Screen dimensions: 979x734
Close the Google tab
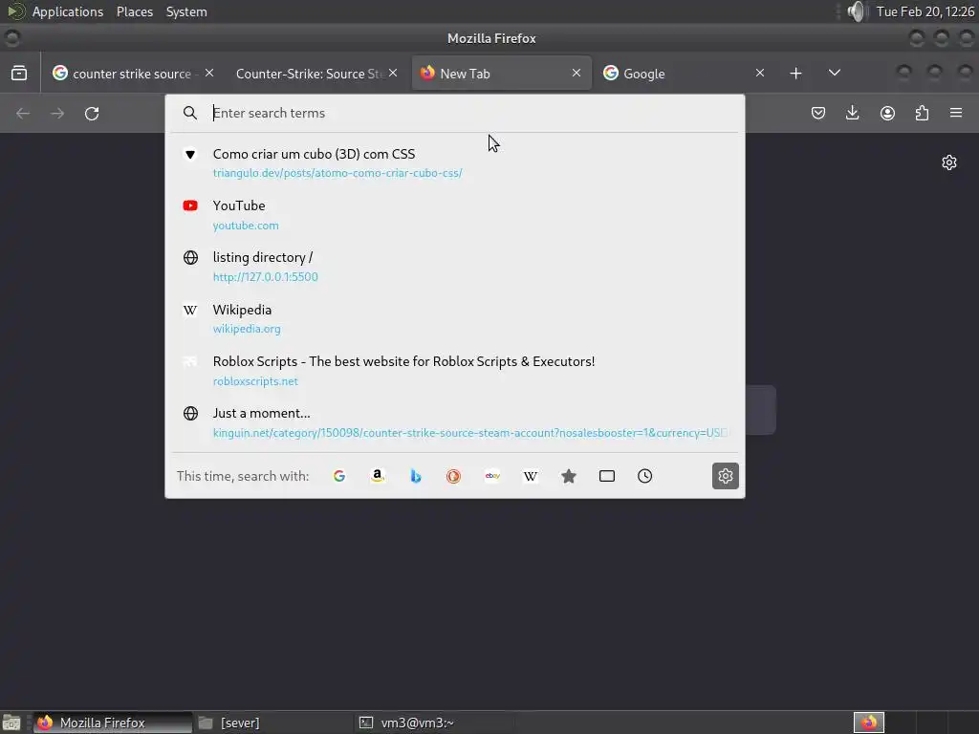pos(760,73)
